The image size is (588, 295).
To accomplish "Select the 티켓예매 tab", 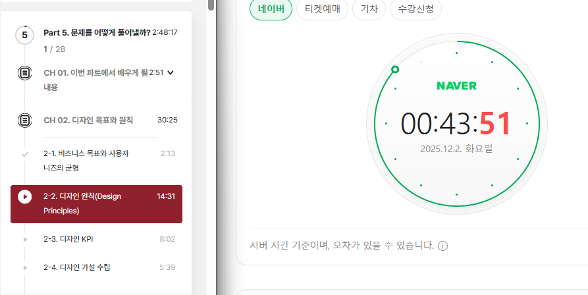I will click(322, 9).
